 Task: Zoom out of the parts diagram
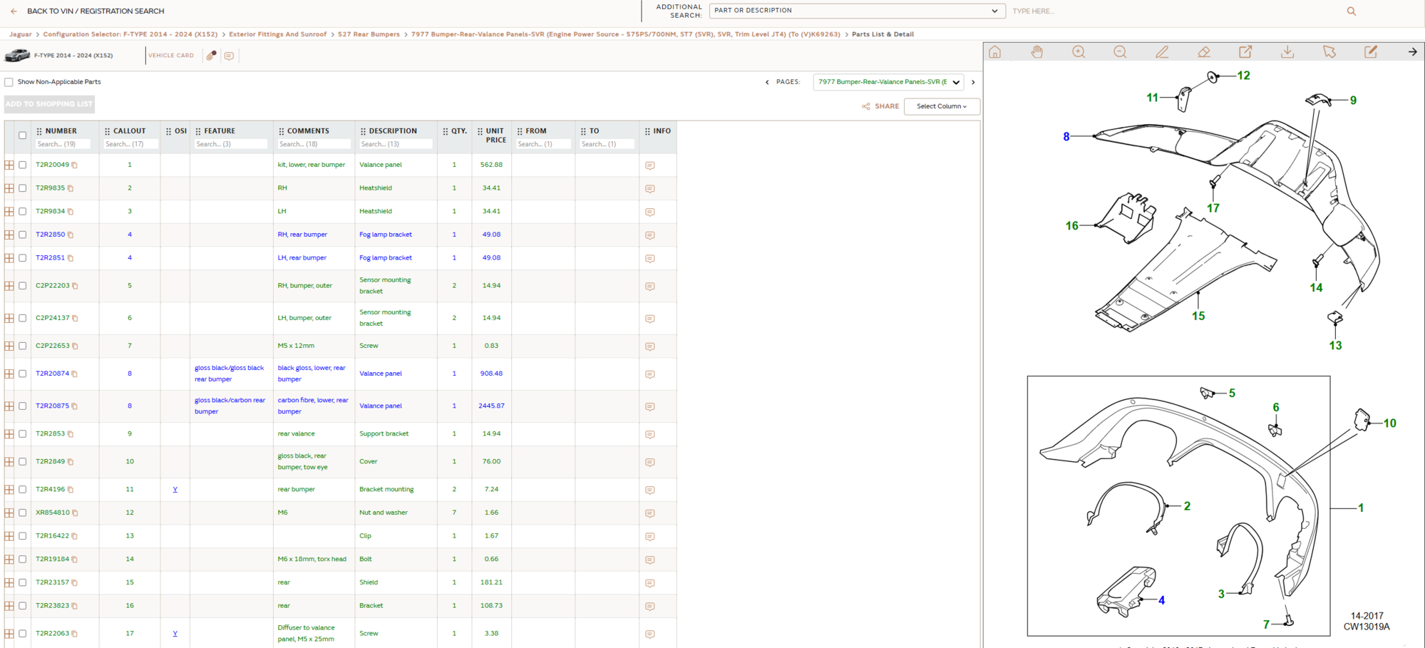(x=1120, y=52)
